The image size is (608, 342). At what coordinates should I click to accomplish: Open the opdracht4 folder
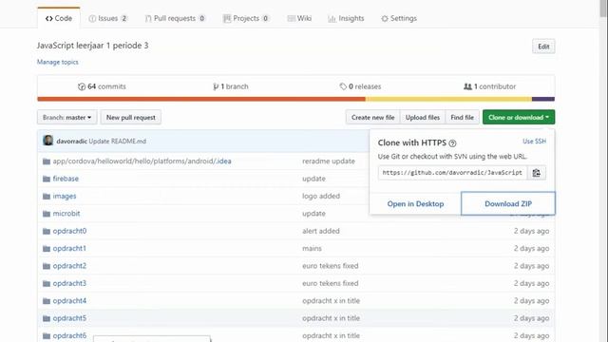click(x=69, y=301)
